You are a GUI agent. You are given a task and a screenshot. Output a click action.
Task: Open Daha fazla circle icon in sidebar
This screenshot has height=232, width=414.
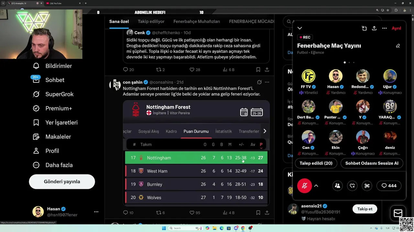pyautogui.click(x=36, y=165)
